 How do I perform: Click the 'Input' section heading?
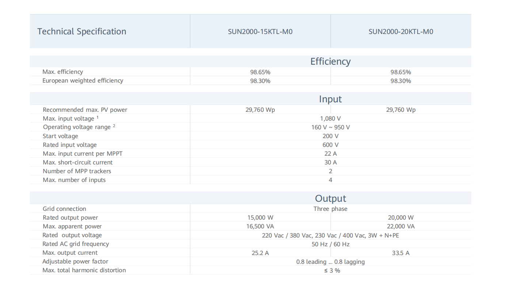pos(330,99)
